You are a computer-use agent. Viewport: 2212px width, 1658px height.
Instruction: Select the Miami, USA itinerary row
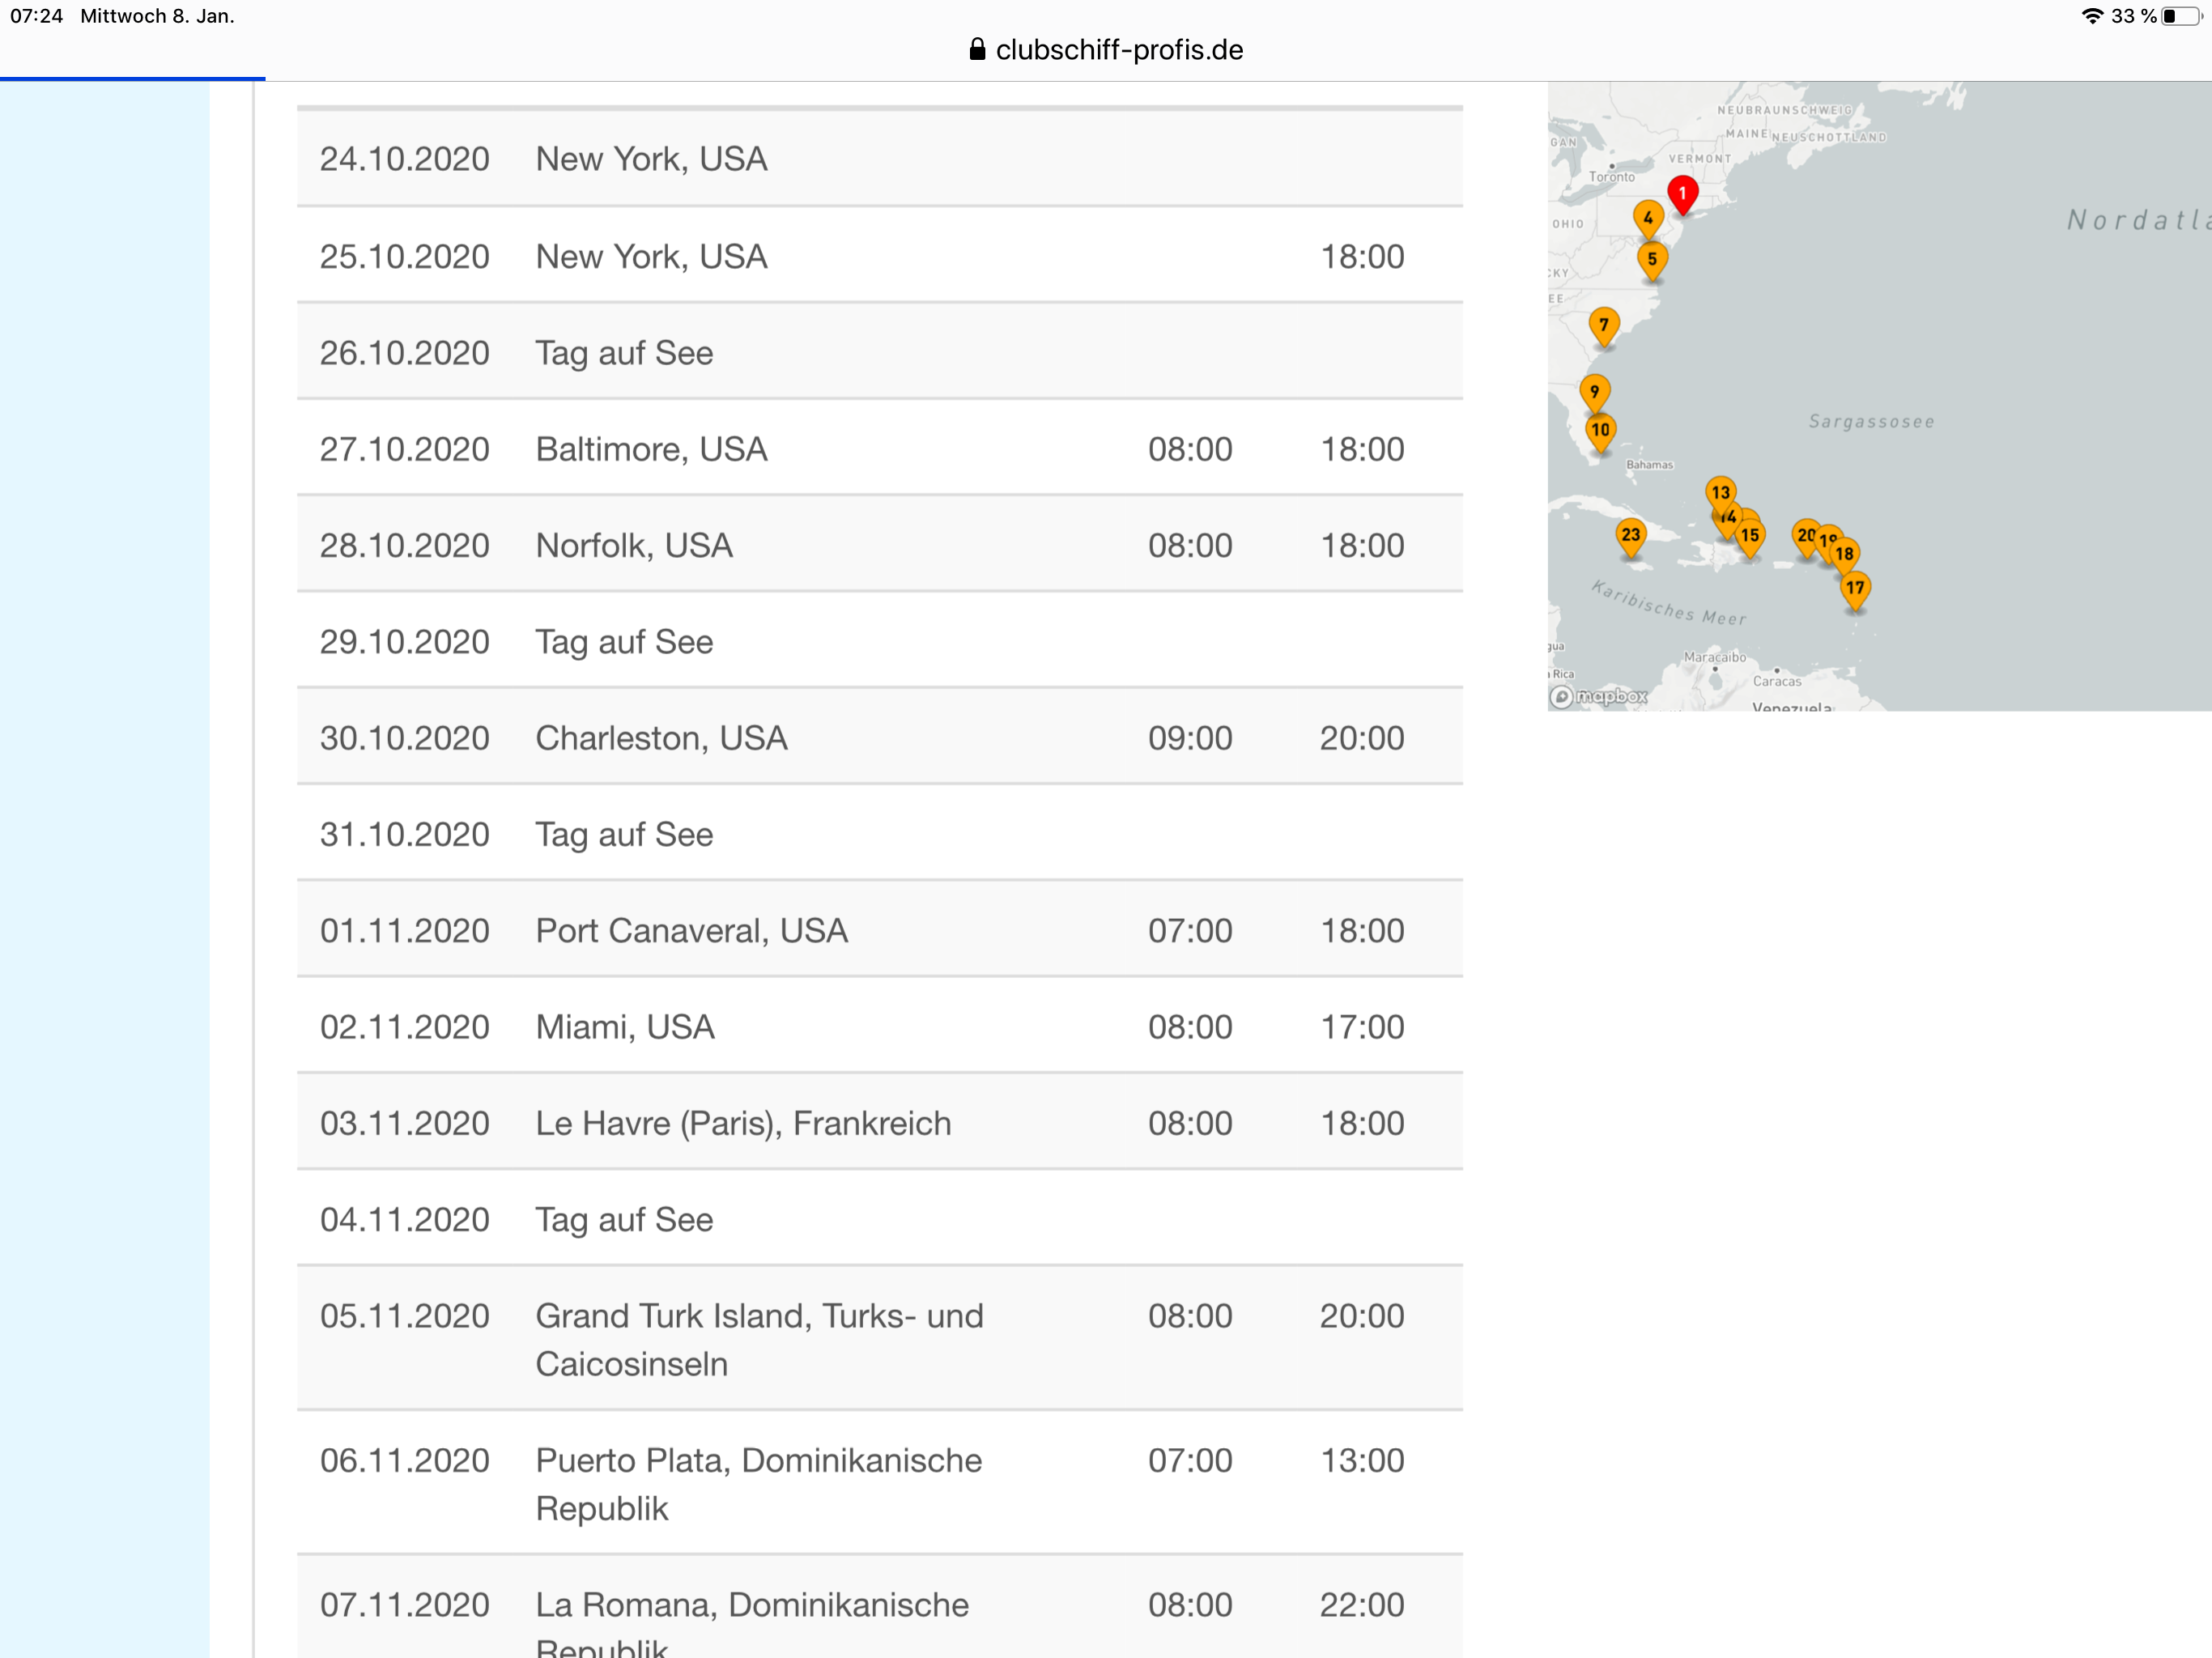pos(625,1027)
